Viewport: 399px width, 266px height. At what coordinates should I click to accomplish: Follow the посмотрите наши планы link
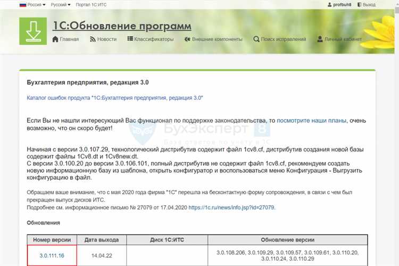(x=311, y=120)
